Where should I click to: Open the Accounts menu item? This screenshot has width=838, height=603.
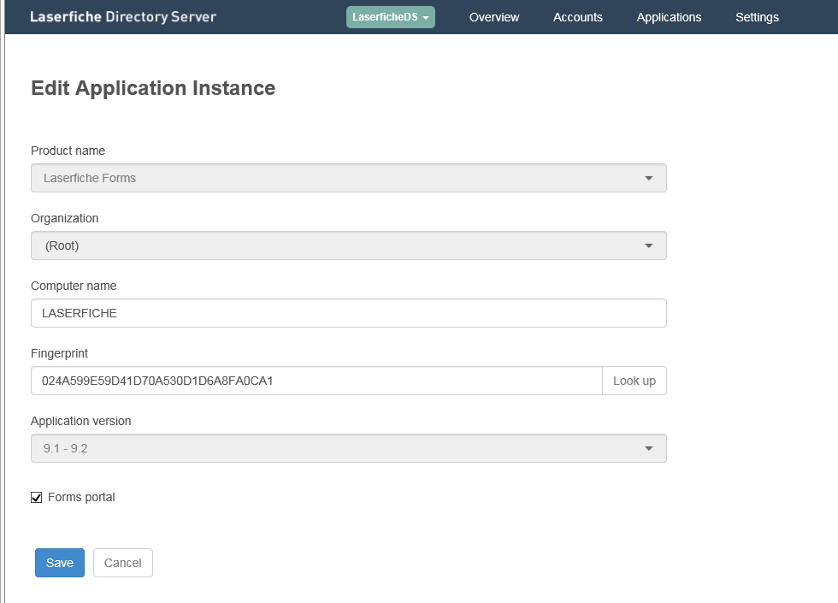click(577, 17)
